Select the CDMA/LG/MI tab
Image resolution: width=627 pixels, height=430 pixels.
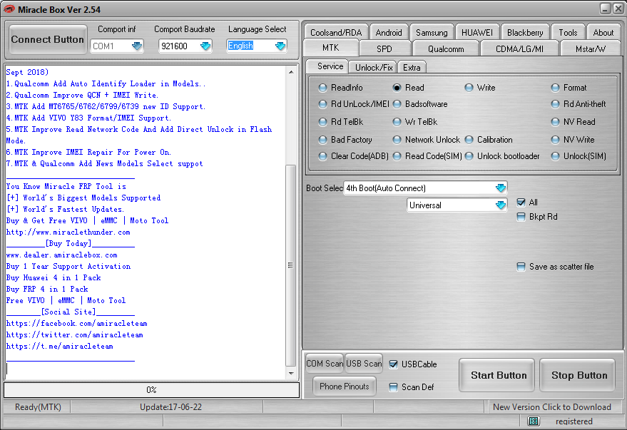coord(519,48)
